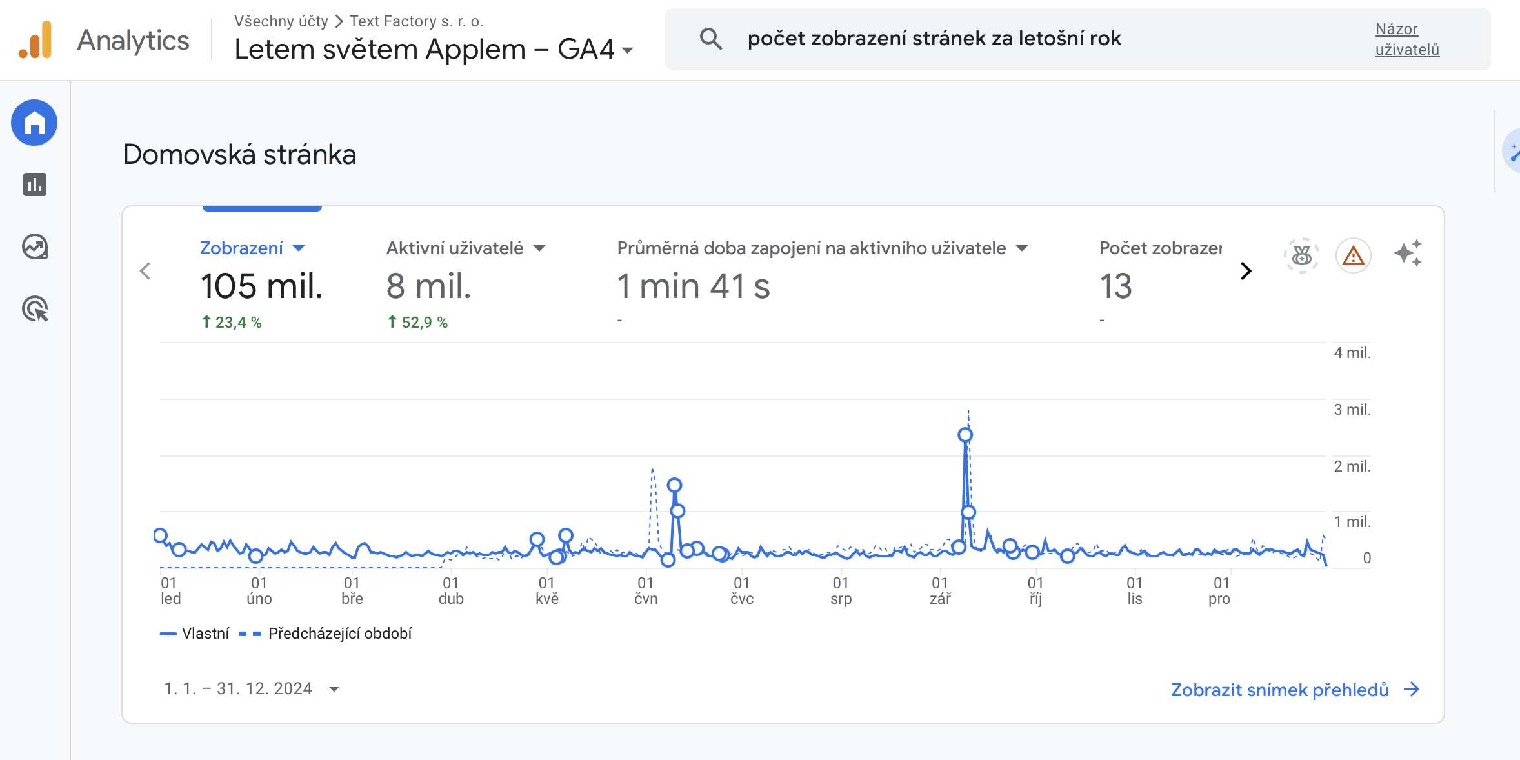
Task: Click the Home icon in sidebar
Action: click(34, 123)
